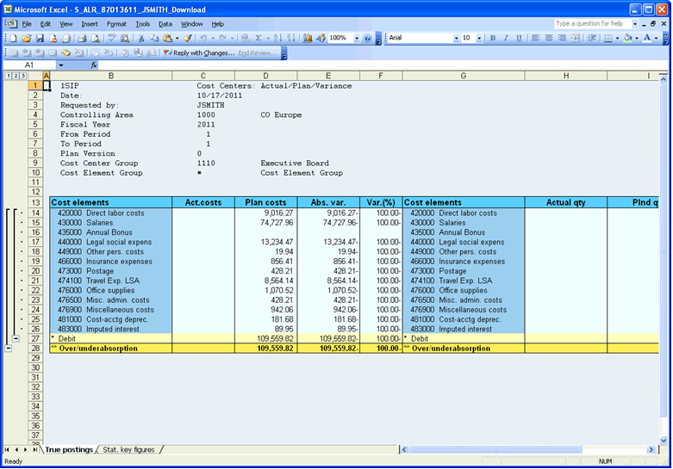Image resolution: width=673 pixels, height=469 pixels.
Task: Click the Save icon in the toolbar
Action: click(x=40, y=39)
